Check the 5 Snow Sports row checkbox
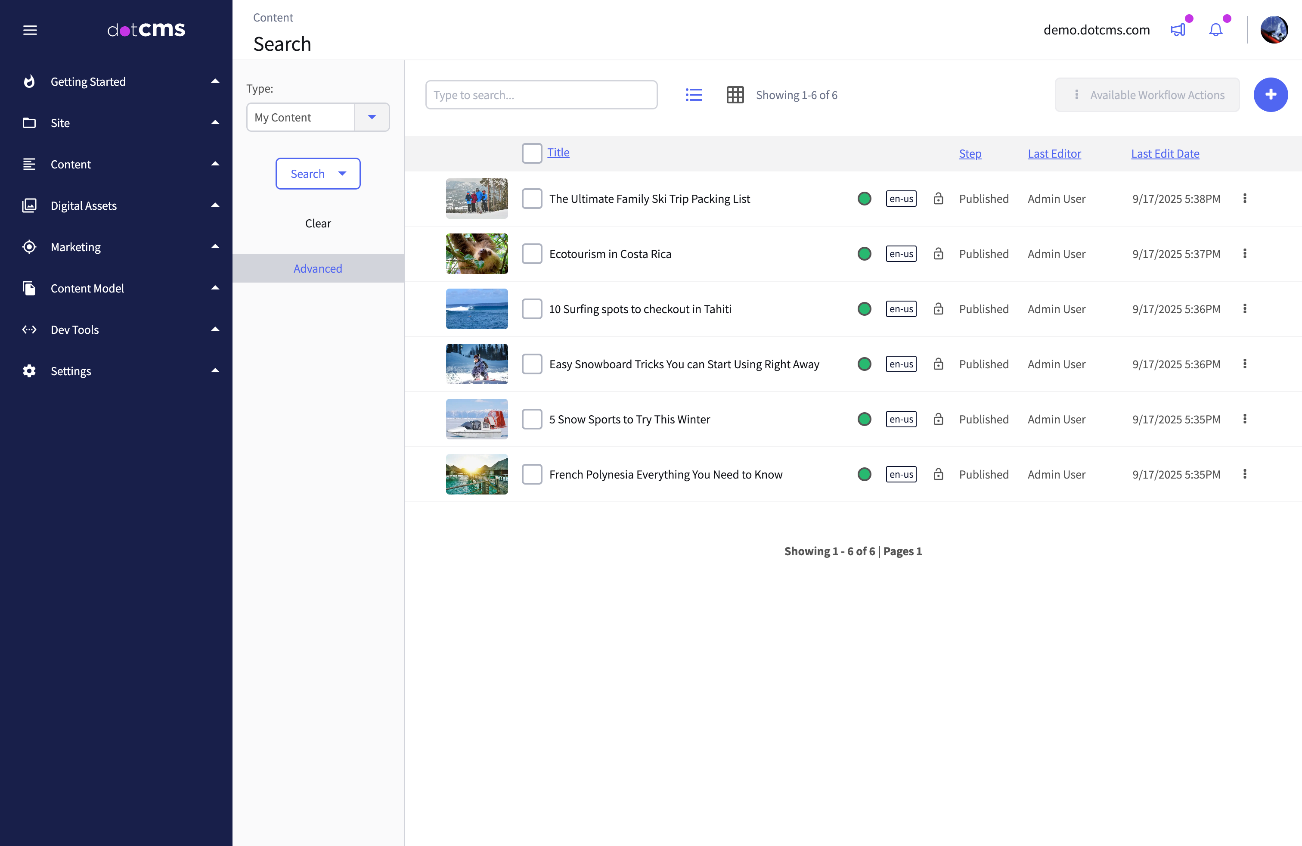 (x=531, y=419)
